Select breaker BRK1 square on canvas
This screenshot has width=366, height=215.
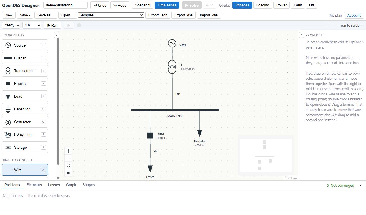click(x=150, y=135)
